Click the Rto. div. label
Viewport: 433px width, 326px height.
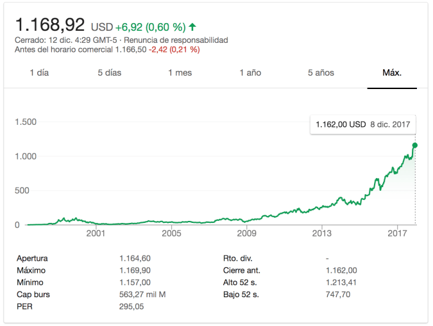coord(238,258)
